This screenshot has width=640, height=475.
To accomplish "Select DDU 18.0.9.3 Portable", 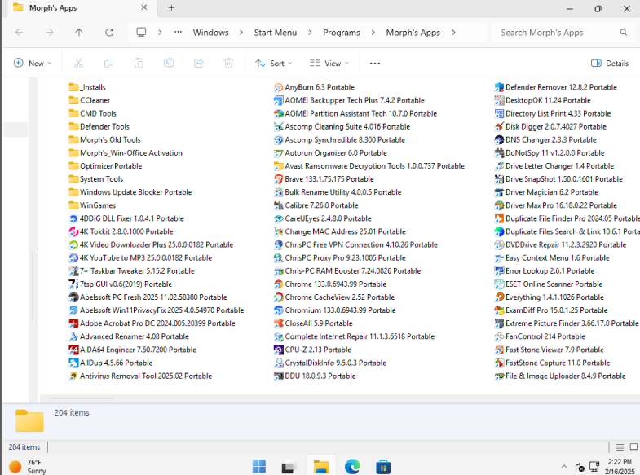I will [x=315, y=376].
